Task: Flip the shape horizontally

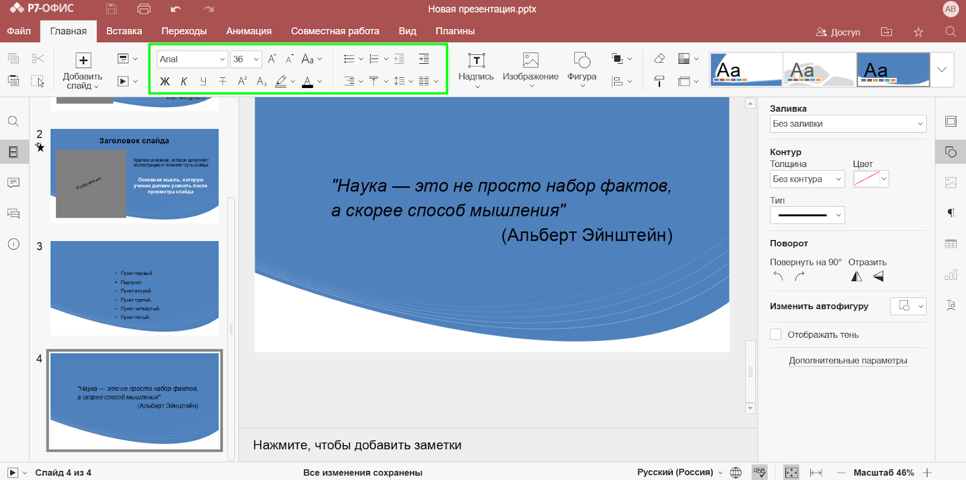Action: tap(857, 276)
